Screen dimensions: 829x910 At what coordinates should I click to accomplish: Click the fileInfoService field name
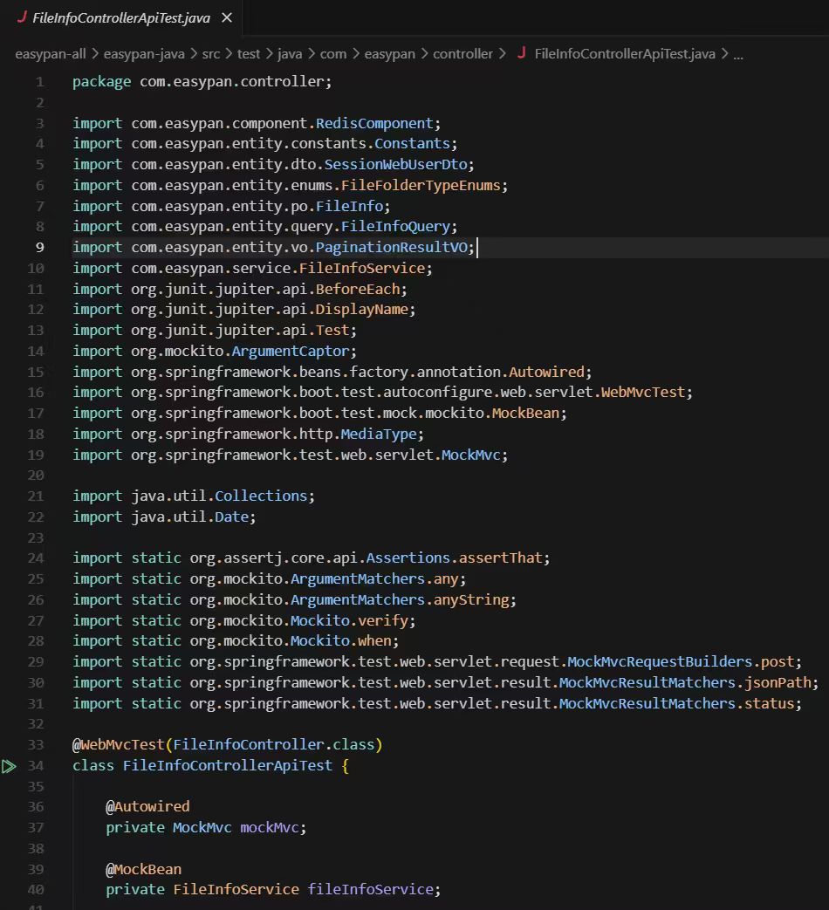[x=370, y=890]
